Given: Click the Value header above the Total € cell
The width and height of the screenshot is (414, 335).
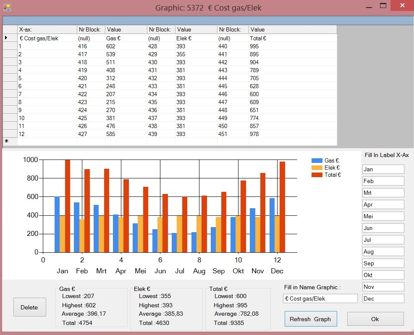Looking at the screenshot, I should (x=293, y=29).
